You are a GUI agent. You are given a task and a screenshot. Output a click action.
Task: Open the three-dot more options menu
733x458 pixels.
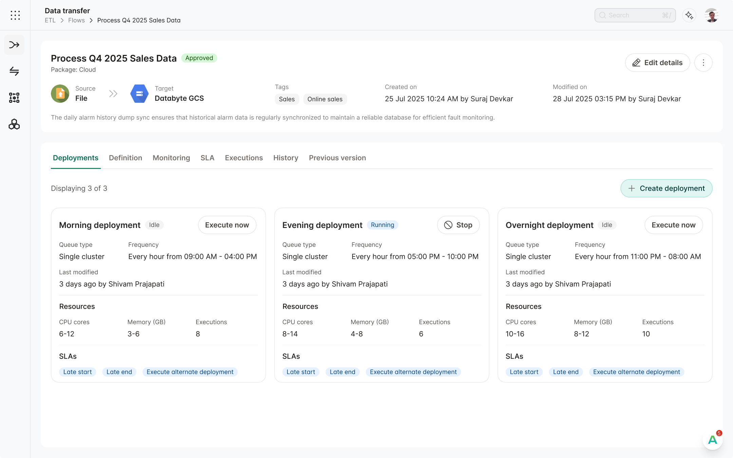tap(703, 63)
